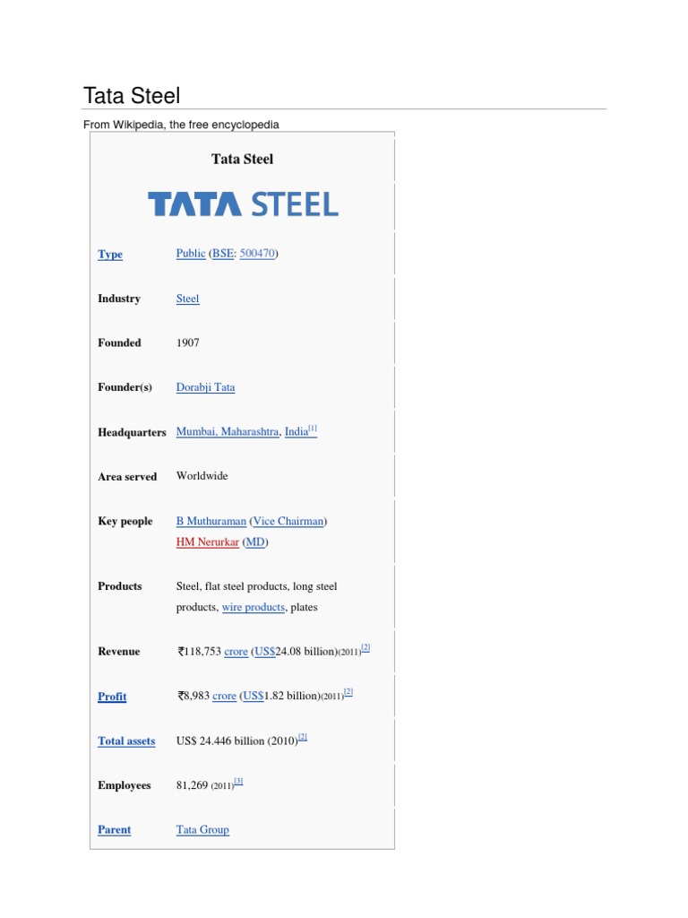Click the BSE stock exchange link
The width and height of the screenshot is (688, 918).
221,254
